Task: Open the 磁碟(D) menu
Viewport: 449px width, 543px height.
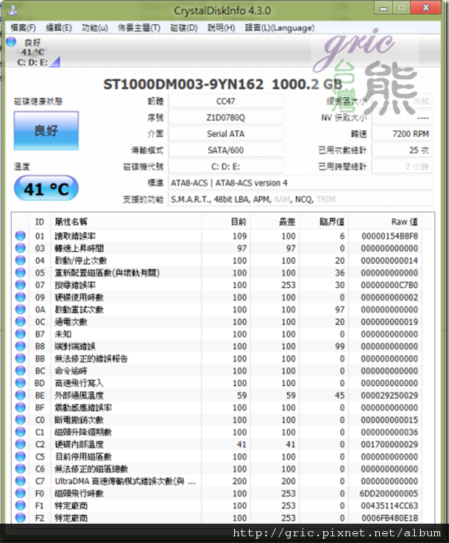Action: point(184,28)
